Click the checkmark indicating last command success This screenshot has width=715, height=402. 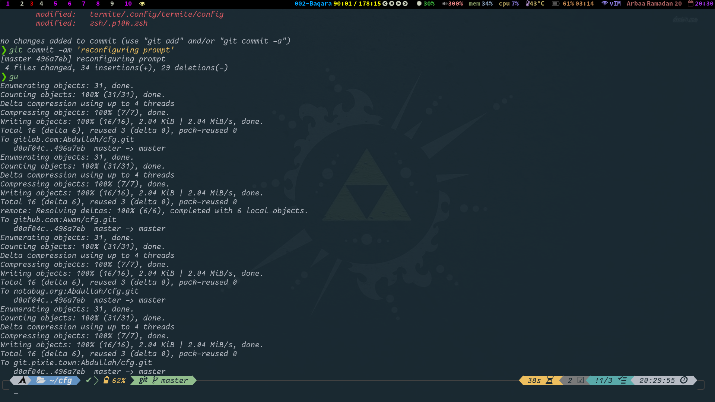[89, 380]
